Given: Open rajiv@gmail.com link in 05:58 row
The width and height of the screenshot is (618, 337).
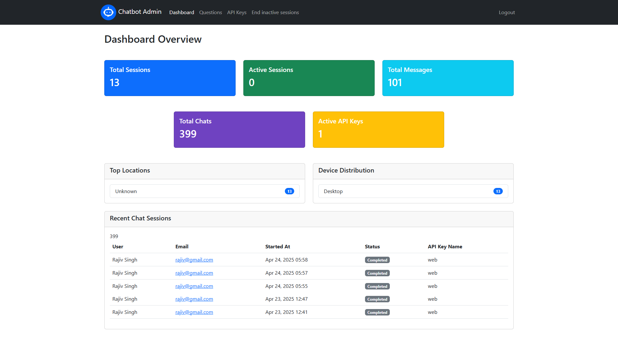Looking at the screenshot, I should pos(194,260).
